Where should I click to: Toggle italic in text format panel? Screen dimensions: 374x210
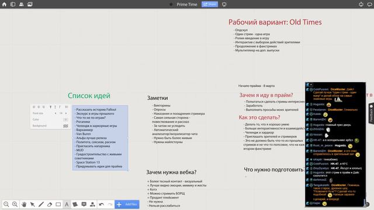click(x=60, y=107)
